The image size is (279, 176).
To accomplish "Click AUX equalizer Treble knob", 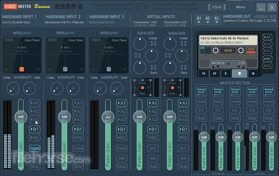I will point(170,43).
